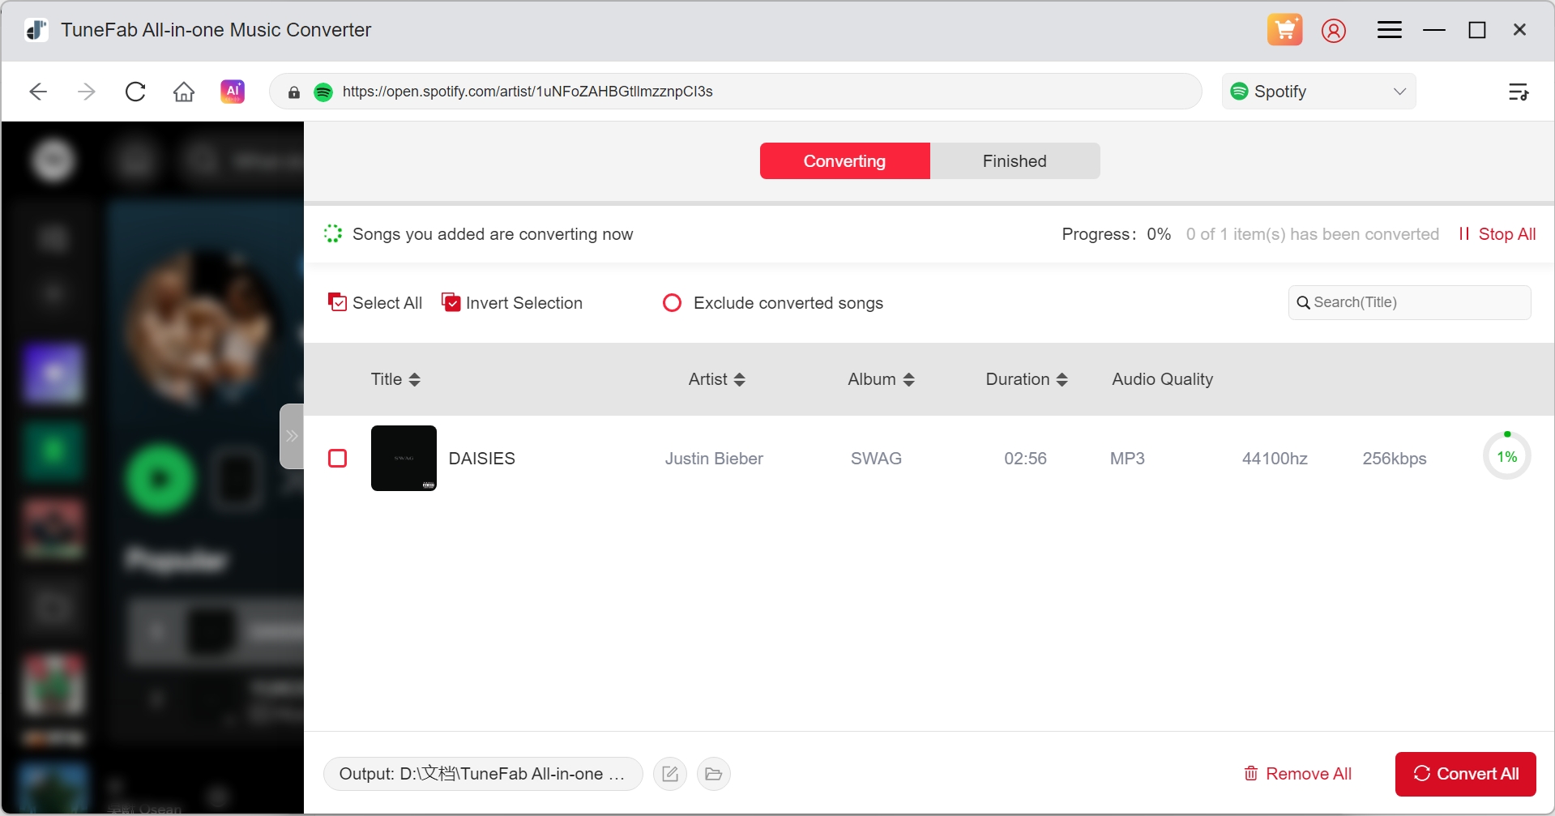Screen dimensions: 1555x816
Task: Open the account profile icon
Action: (1334, 30)
